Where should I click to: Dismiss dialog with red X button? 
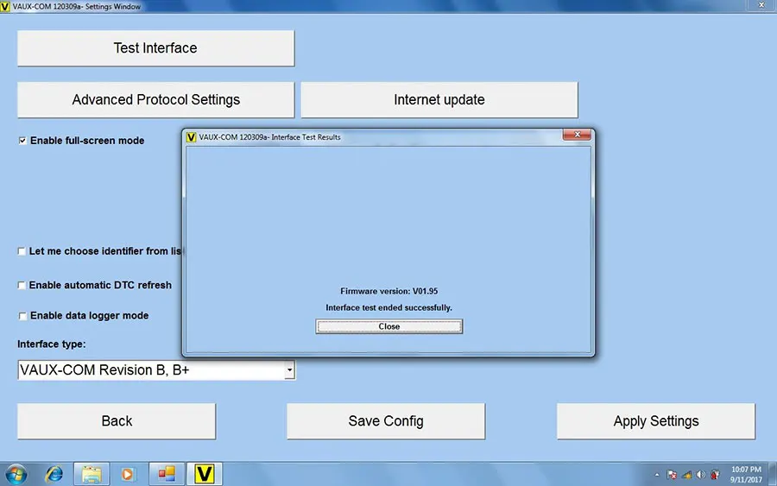click(x=577, y=135)
